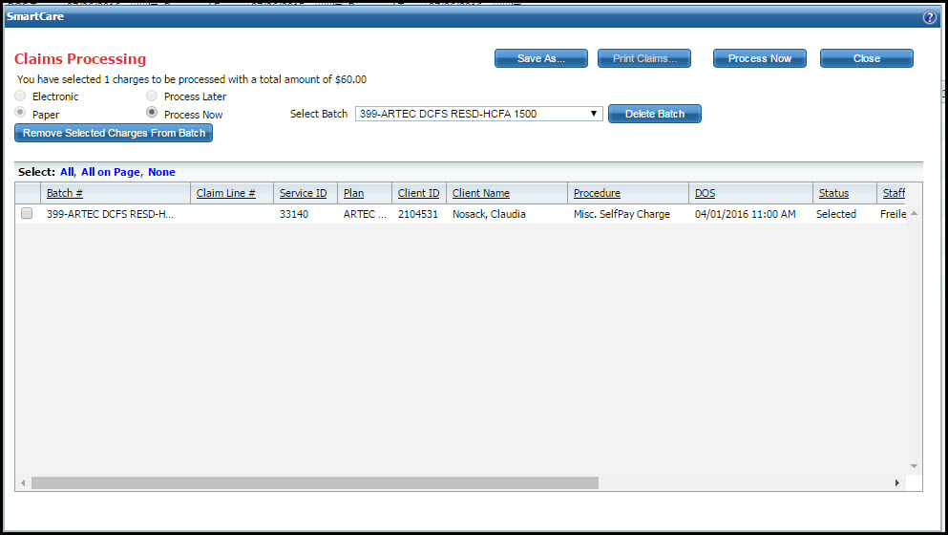Select the Paper radio button

pyautogui.click(x=20, y=114)
